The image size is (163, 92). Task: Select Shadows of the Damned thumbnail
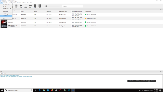4,26
